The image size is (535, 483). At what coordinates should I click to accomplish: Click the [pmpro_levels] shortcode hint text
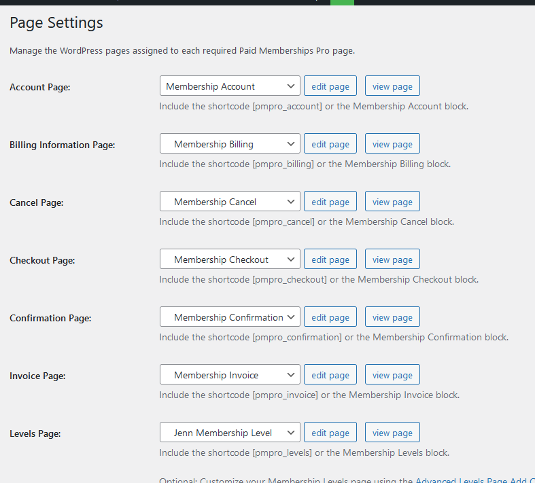305,452
